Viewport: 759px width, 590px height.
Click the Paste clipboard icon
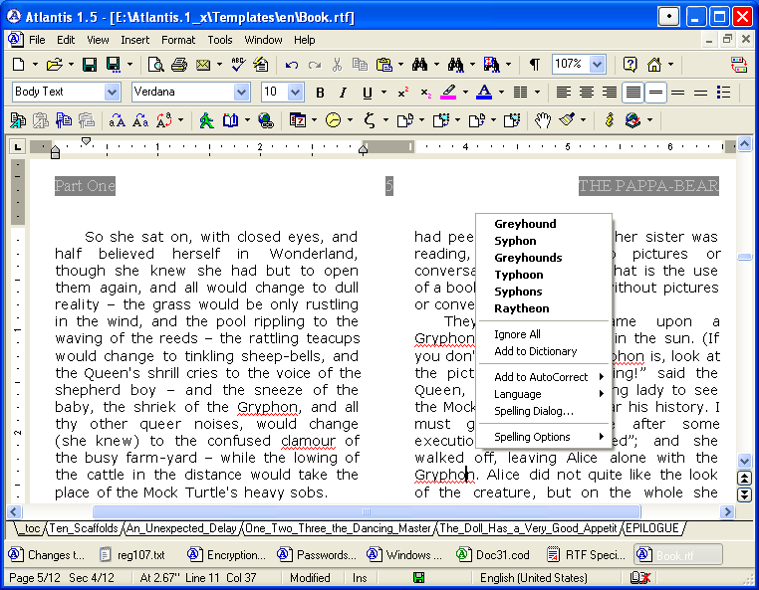pyautogui.click(x=384, y=65)
